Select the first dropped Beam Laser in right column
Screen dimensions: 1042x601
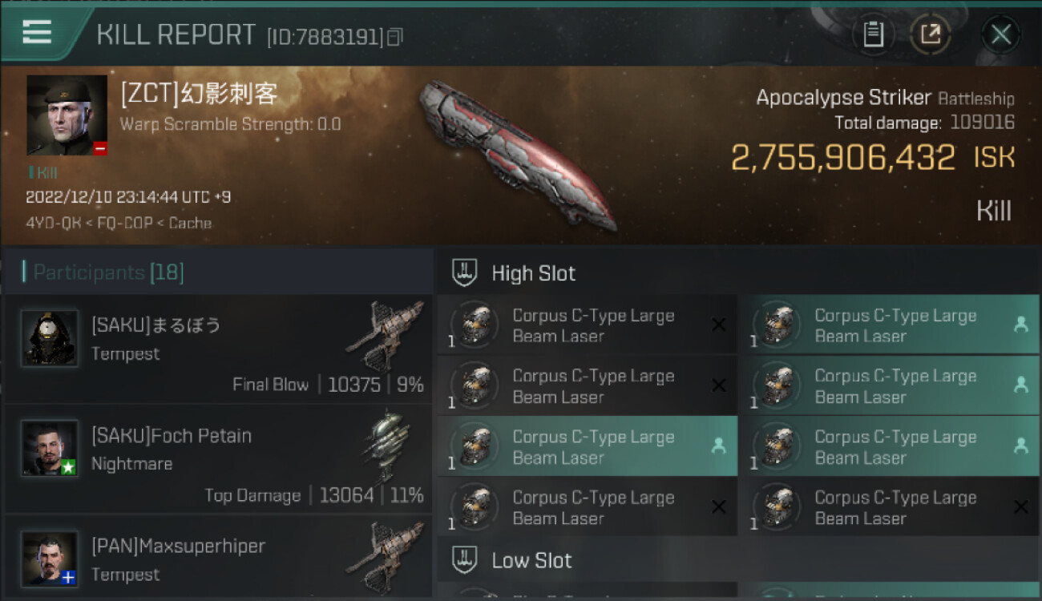[889, 325]
